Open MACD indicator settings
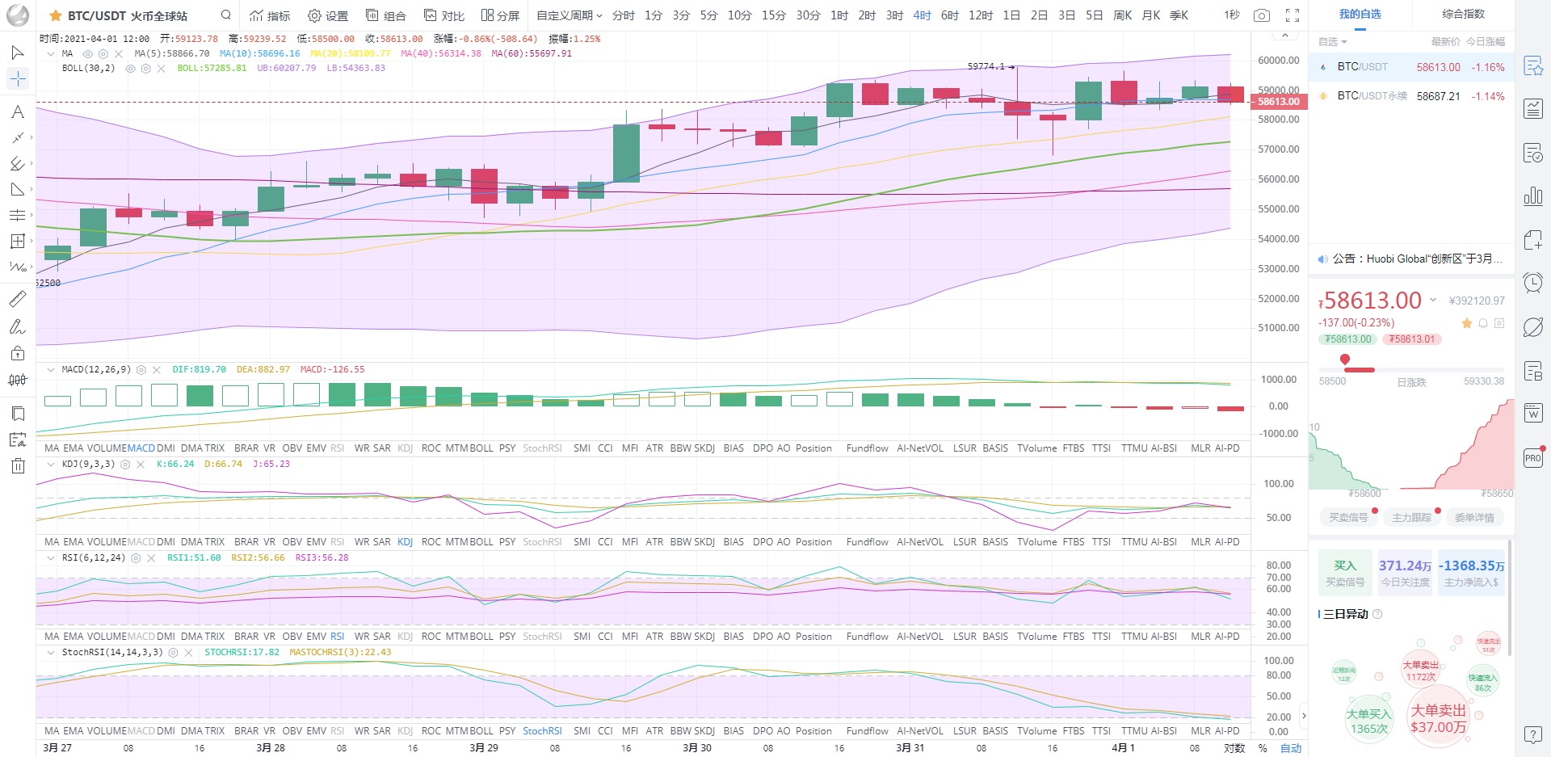The height and width of the screenshot is (757, 1551). click(x=141, y=369)
